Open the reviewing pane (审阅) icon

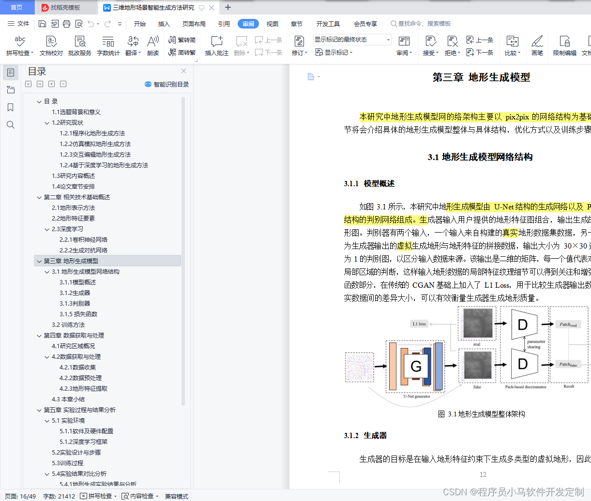404,42
